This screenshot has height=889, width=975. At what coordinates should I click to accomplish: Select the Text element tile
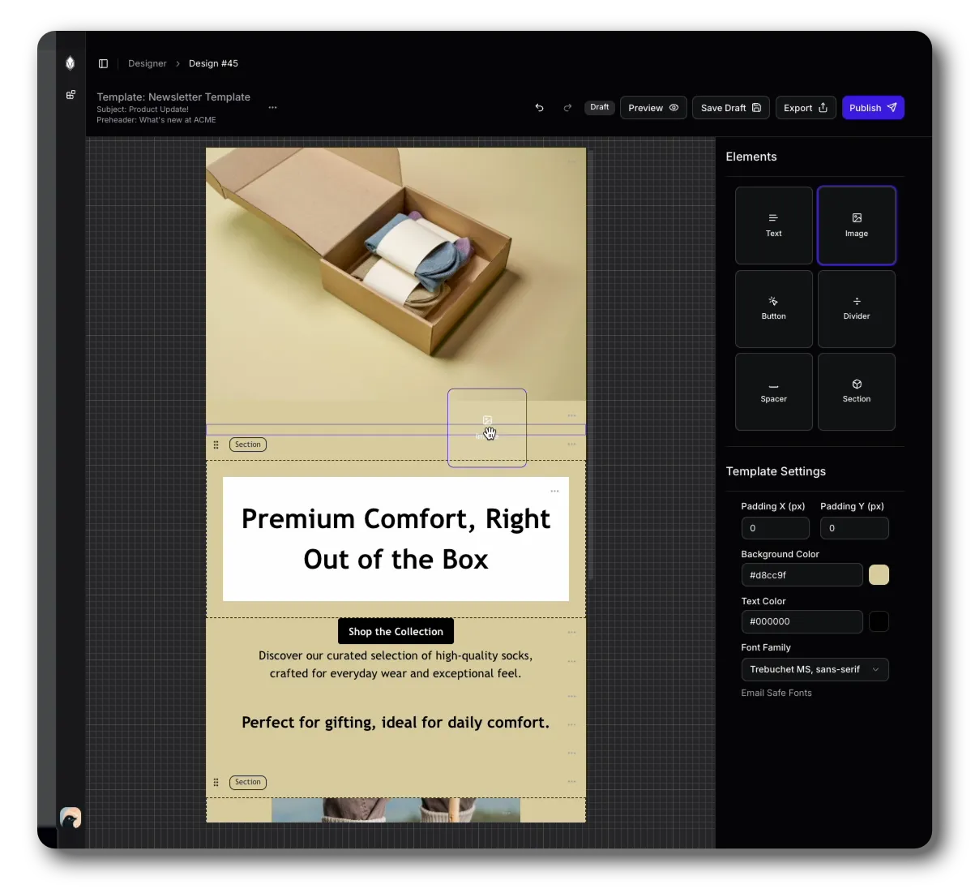[x=773, y=225]
